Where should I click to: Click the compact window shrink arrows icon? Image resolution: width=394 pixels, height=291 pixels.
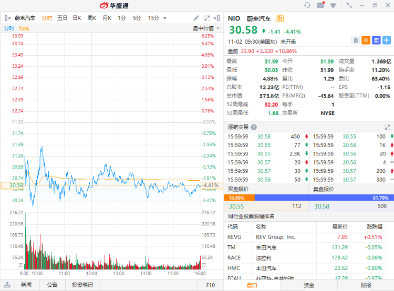coord(349,5)
